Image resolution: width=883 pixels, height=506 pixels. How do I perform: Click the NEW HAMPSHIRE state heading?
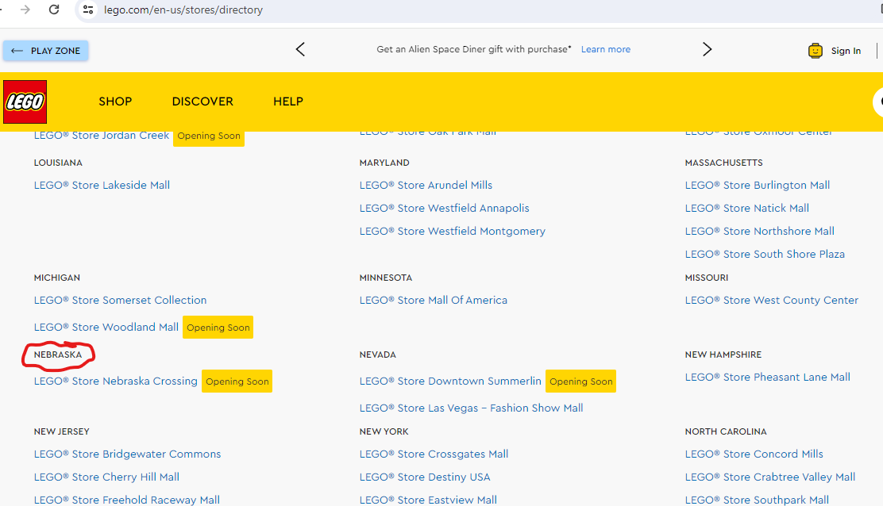click(723, 355)
